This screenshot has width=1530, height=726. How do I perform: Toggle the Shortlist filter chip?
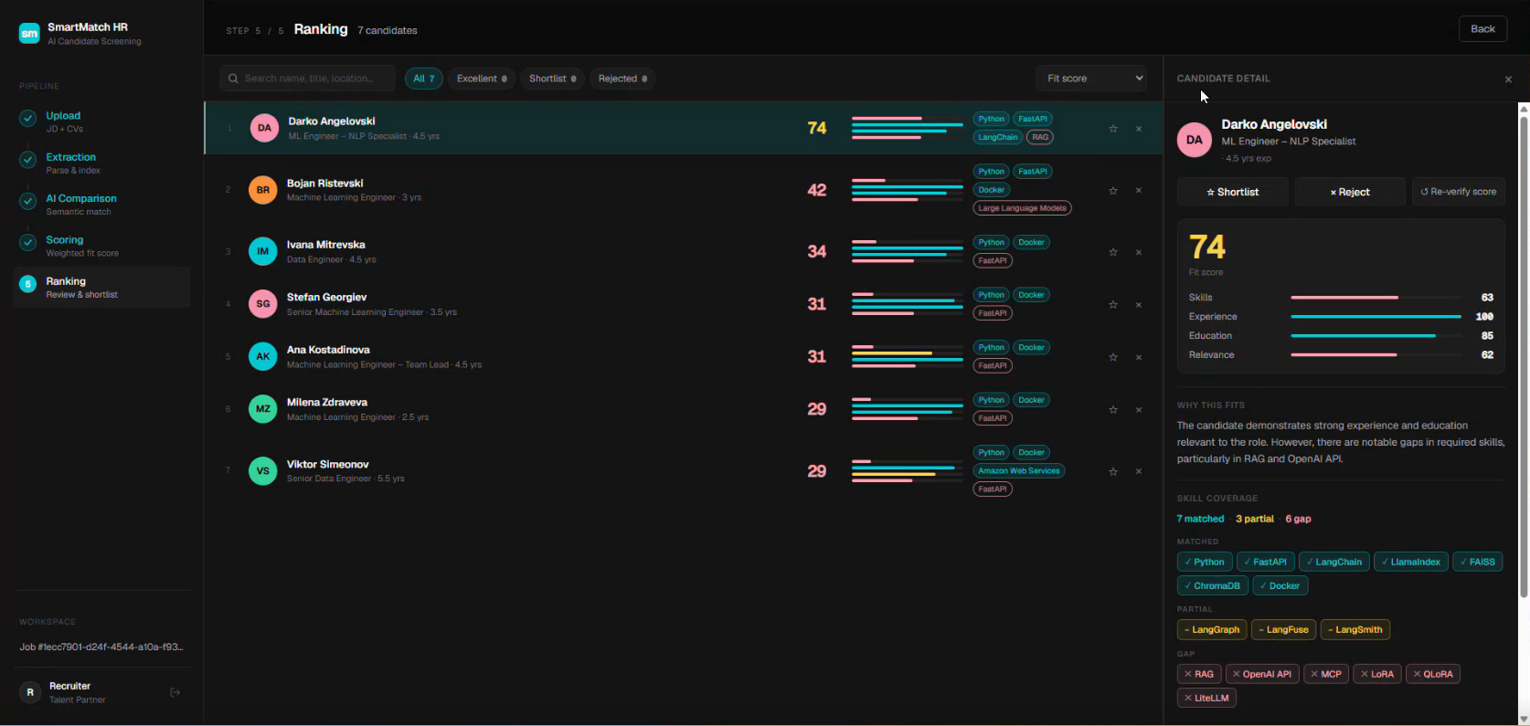coord(552,79)
